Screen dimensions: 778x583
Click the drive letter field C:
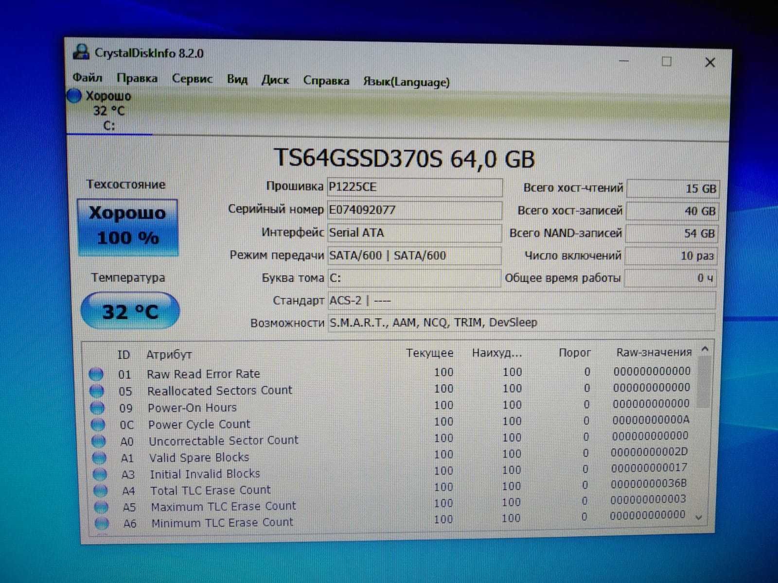click(x=414, y=278)
